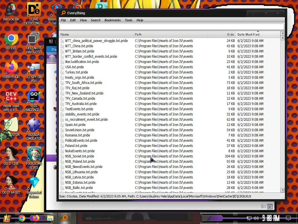Click the Everything search input field
This screenshot has height=224, width=298.
pos(172,27)
